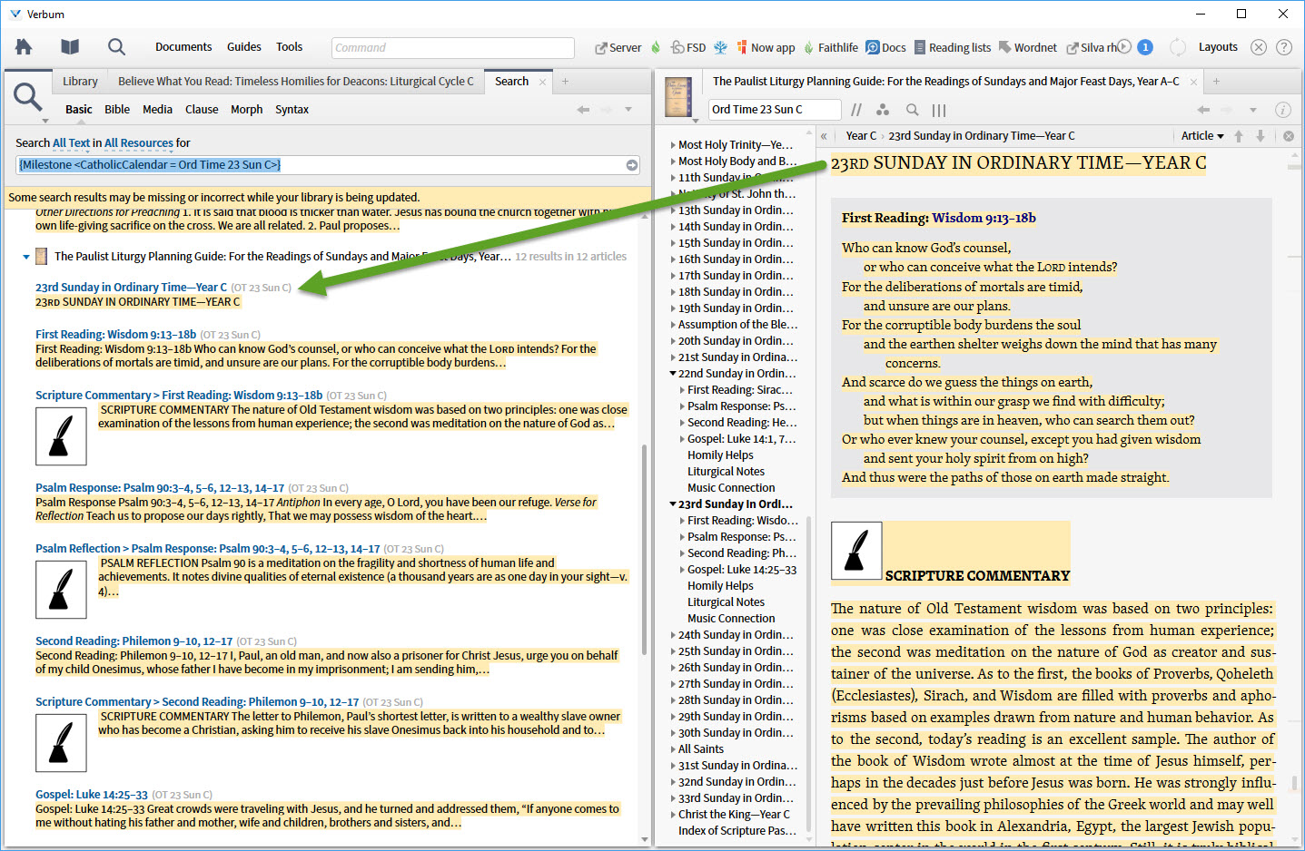Viewport: 1305px width, 851px height.
Task: Click the parallel resources icon in resource toolbar
Action: tap(856, 110)
